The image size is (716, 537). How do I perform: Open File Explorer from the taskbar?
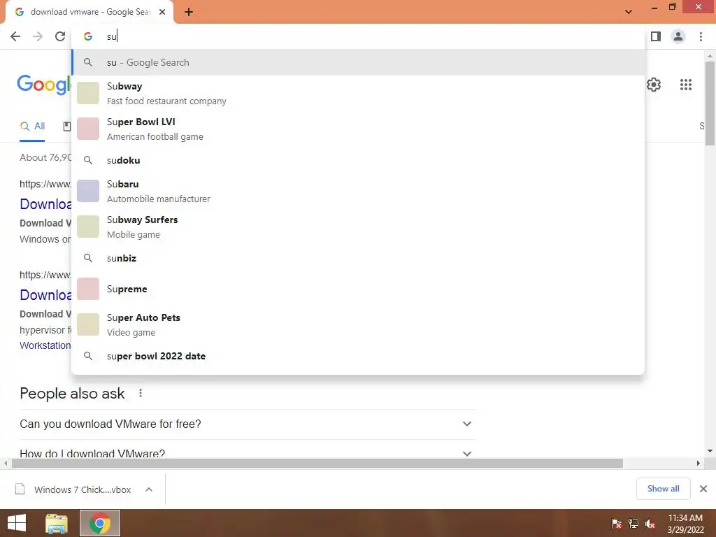(x=57, y=523)
